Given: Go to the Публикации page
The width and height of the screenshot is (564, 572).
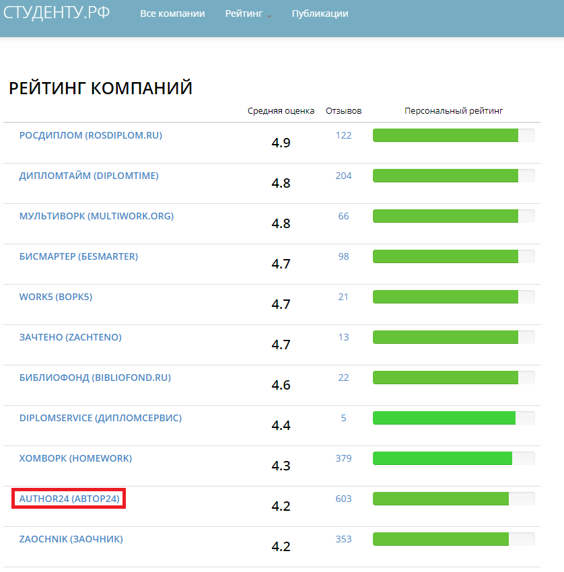Looking at the screenshot, I should 320,13.
